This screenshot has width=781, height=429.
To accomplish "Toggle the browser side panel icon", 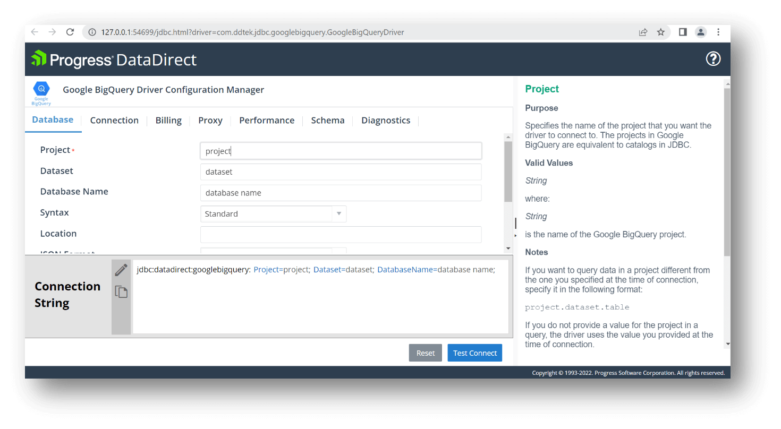I will point(683,32).
